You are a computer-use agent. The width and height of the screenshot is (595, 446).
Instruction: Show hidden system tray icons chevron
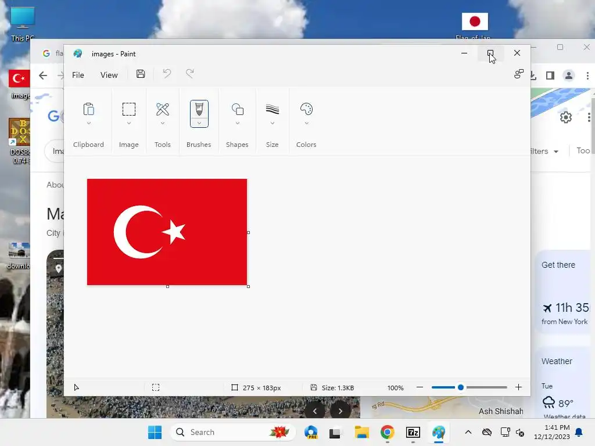[468, 432]
